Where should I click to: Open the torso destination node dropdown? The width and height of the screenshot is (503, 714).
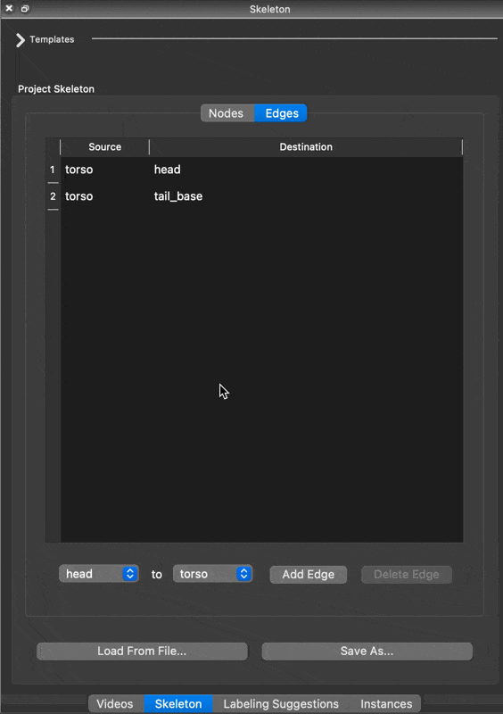tap(212, 574)
